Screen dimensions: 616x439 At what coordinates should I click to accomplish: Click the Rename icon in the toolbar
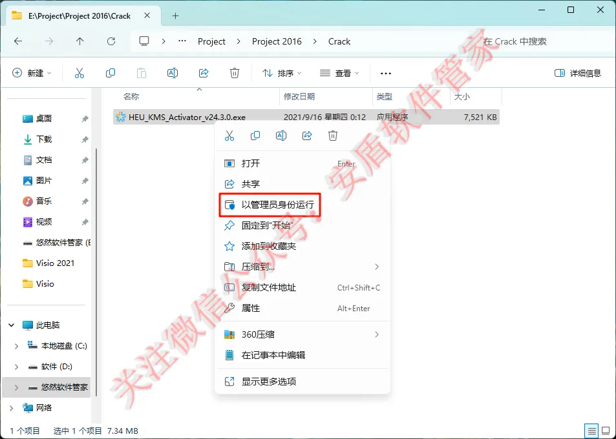coord(173,73)
